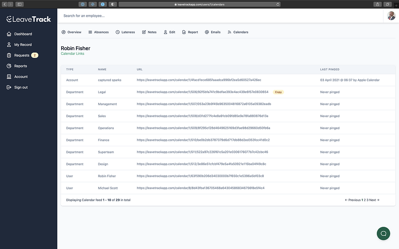Image resolution: width=399 pixels, height=249 pixels.
Task: Click the My Record person icon
Action: tap(9, 44)
